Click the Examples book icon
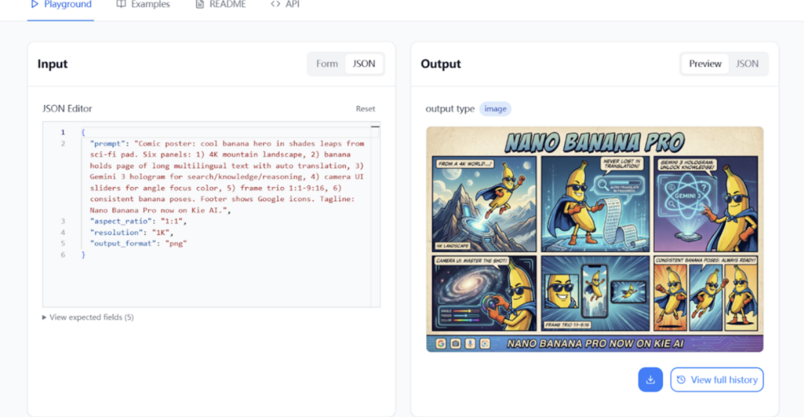Viewport: 804px width, 417px height. [121, 5]
